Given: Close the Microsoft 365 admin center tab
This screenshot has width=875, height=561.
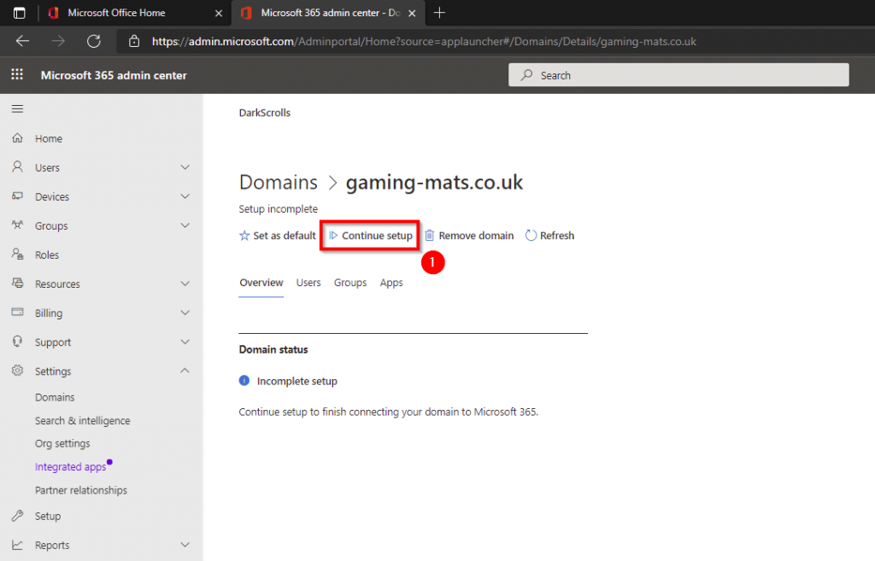Looking at the screenshot, I should 412,13.
